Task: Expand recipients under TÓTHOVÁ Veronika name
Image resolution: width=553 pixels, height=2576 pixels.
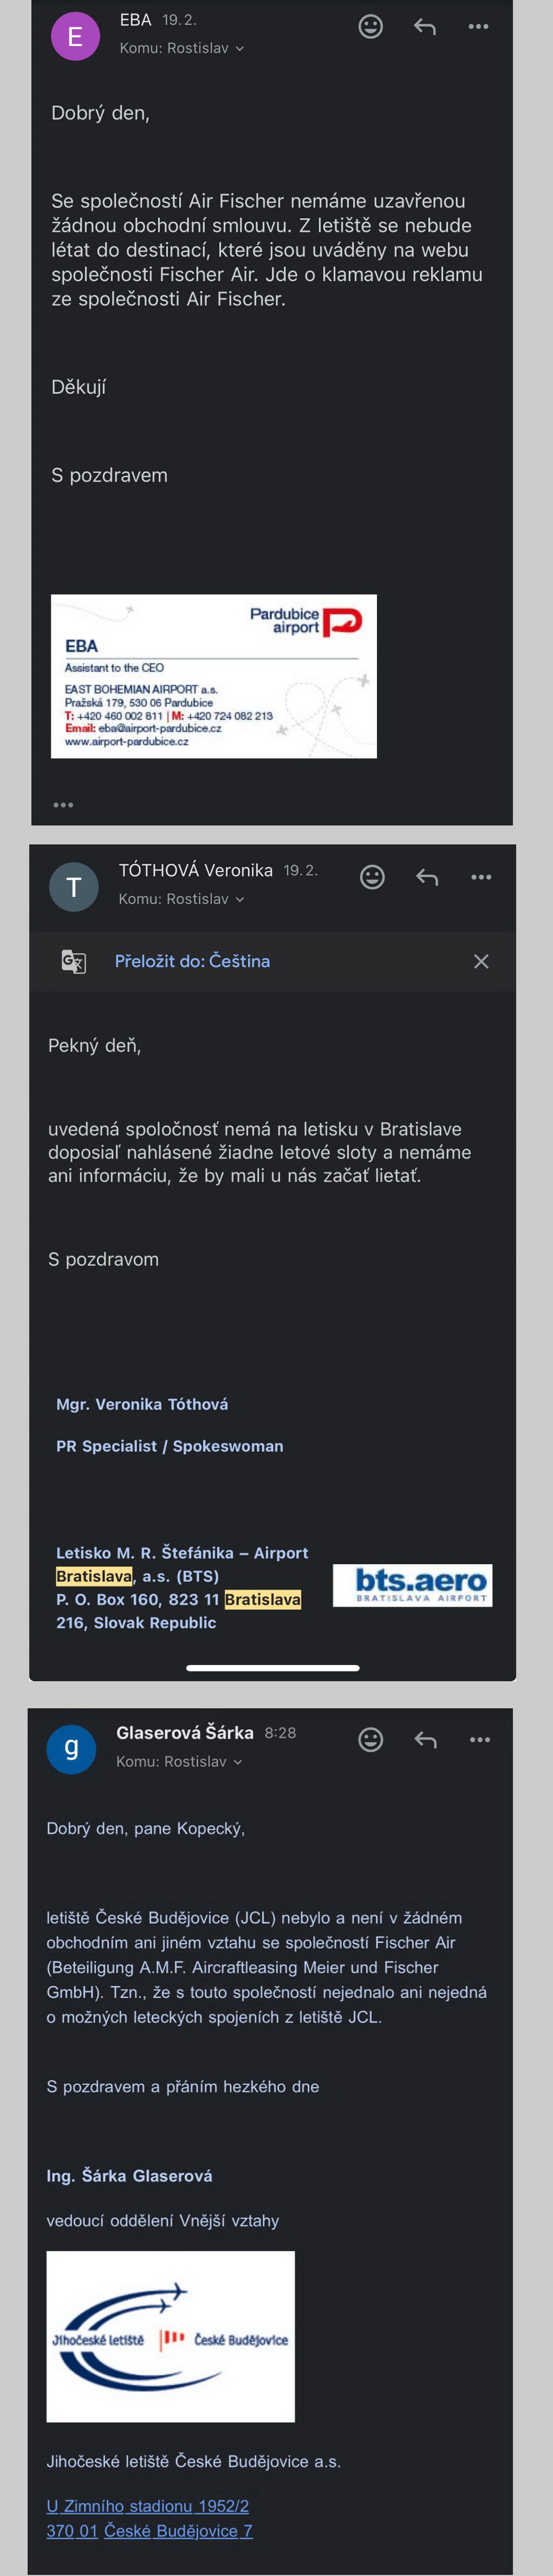Action: [182, 899]
